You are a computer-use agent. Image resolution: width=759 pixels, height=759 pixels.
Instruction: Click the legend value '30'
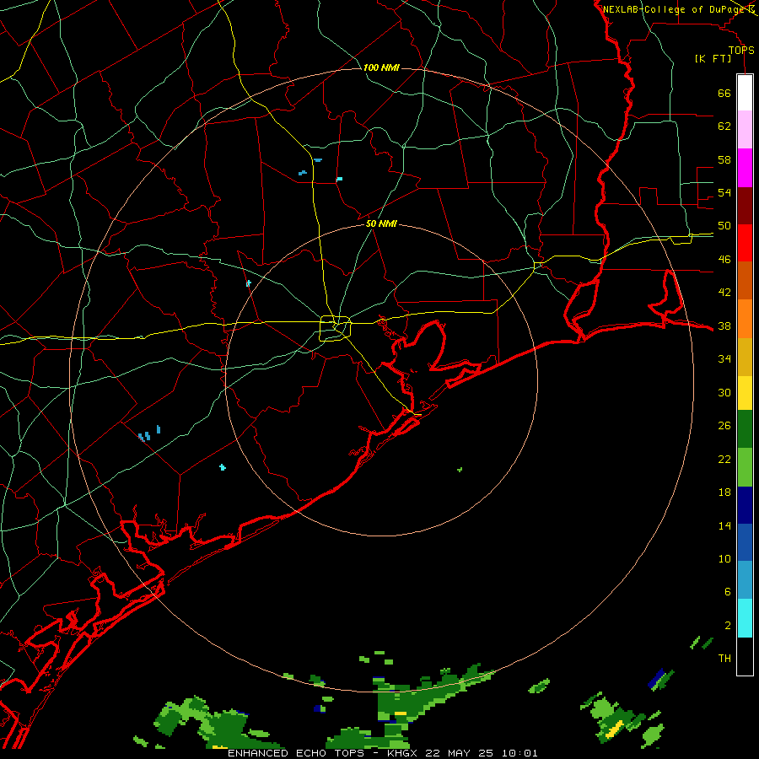pos(724,392)
